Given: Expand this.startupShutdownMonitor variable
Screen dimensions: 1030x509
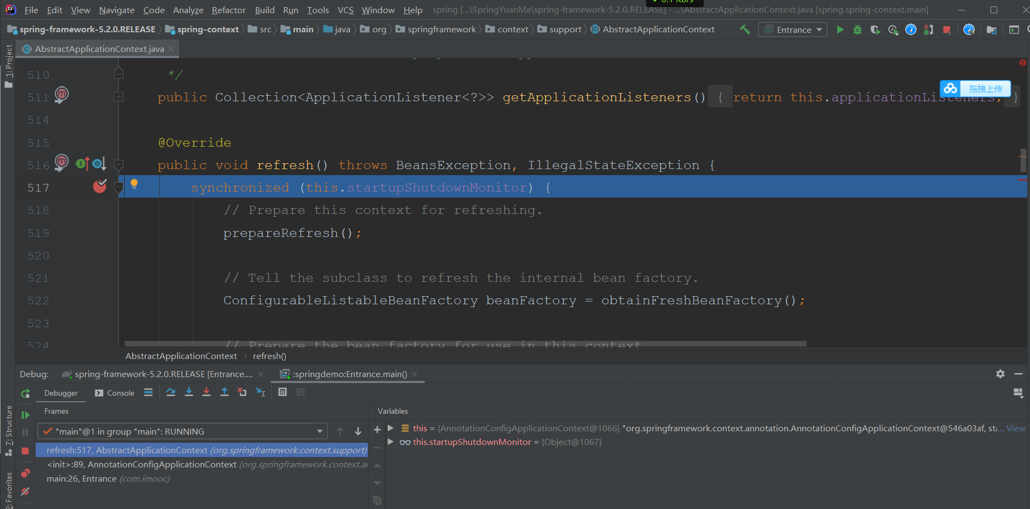Looking at the screenshot, I should [x=391, y=442].
